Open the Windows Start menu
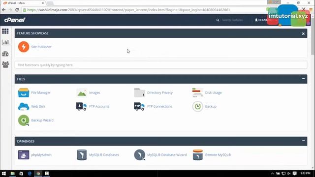 (x=4, y=174)
